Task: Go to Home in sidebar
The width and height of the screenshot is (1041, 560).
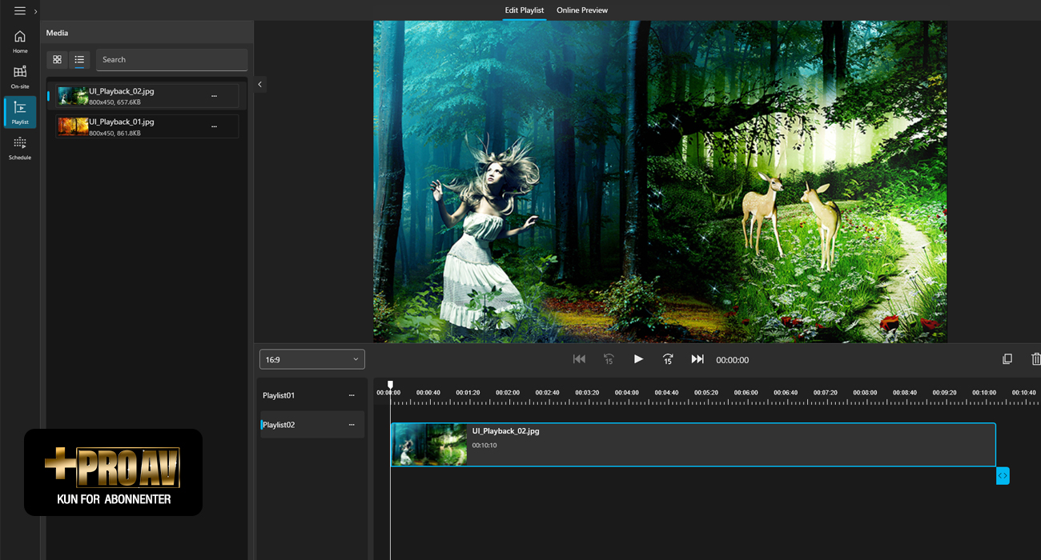Action: [x=20, y=42]
